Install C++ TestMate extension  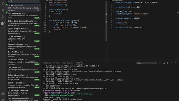[37, 56]
